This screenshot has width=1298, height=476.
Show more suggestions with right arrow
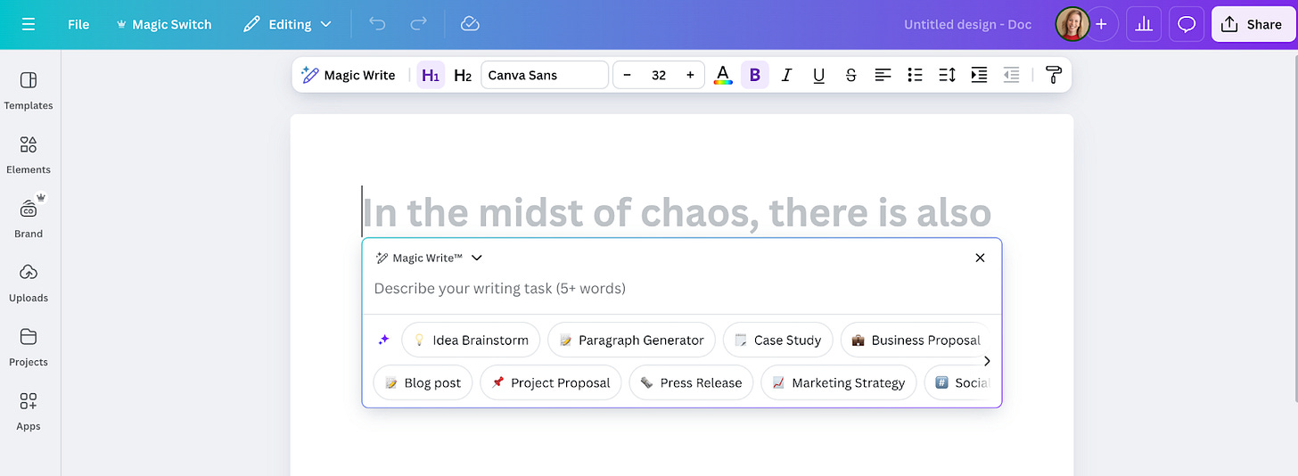(986, 361)
